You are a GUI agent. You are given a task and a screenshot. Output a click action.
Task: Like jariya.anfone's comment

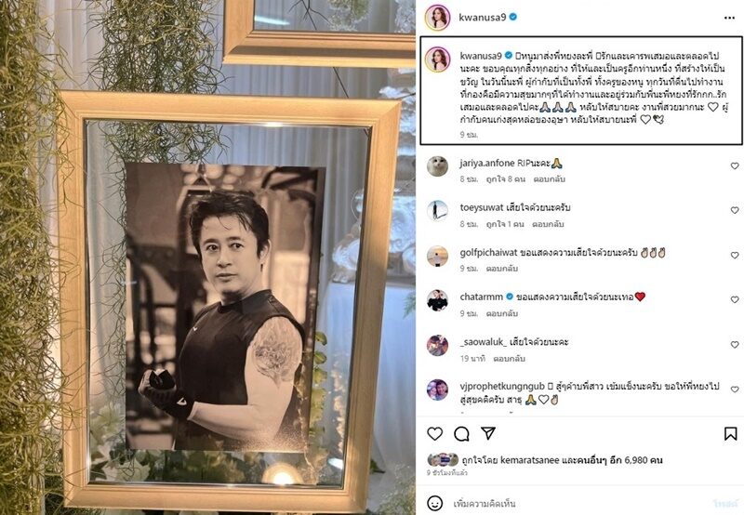(735, 166)
